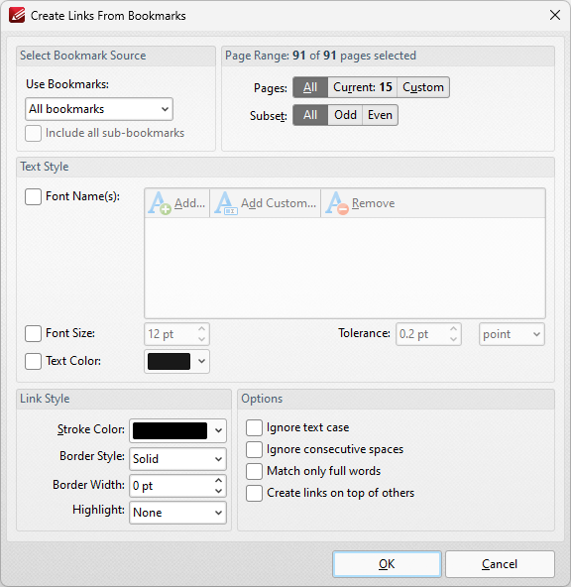Open the Border Style dropdown
The height and width of the screenshot is (587, 571).
point(177,459)
